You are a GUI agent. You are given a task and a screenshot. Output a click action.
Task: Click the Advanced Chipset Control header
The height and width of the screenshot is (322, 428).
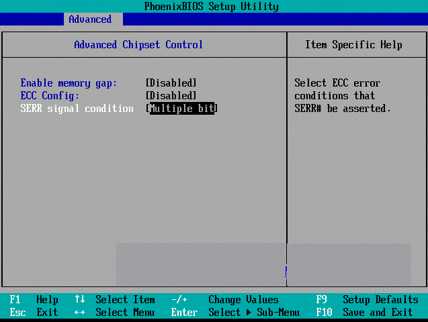(x=138, y=45)
